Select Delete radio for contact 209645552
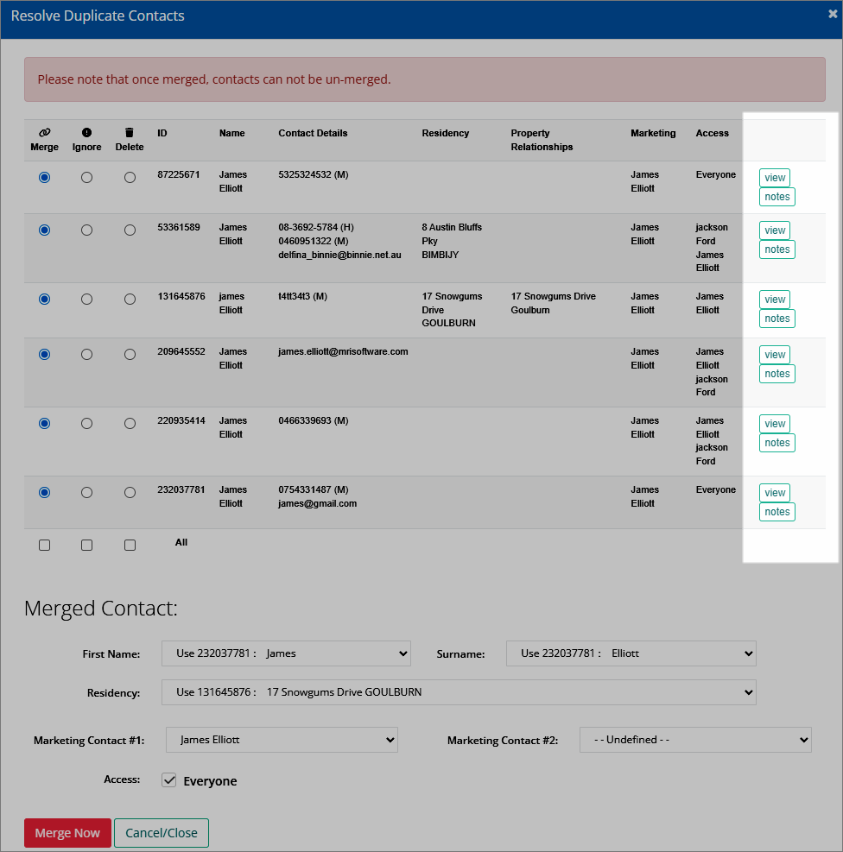Screen dimensions: 843x852 coord(130,355)
